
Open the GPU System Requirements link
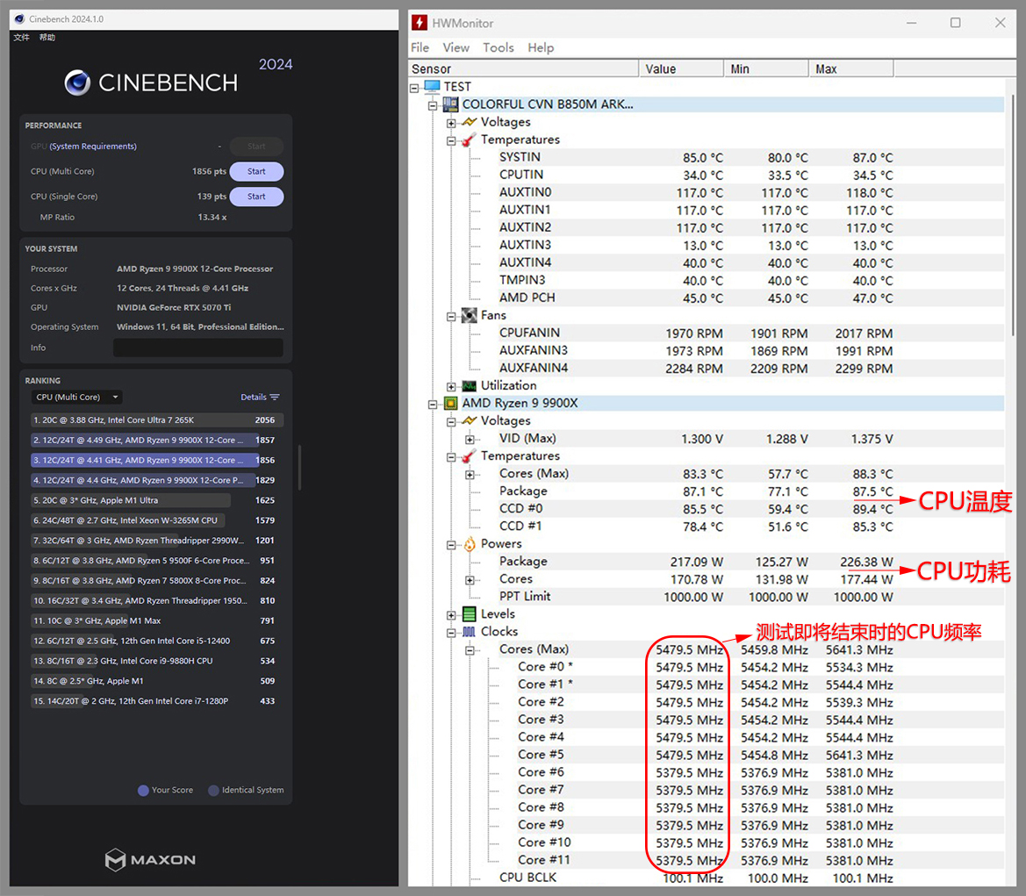pyautogui.click(x=93, y=147)
